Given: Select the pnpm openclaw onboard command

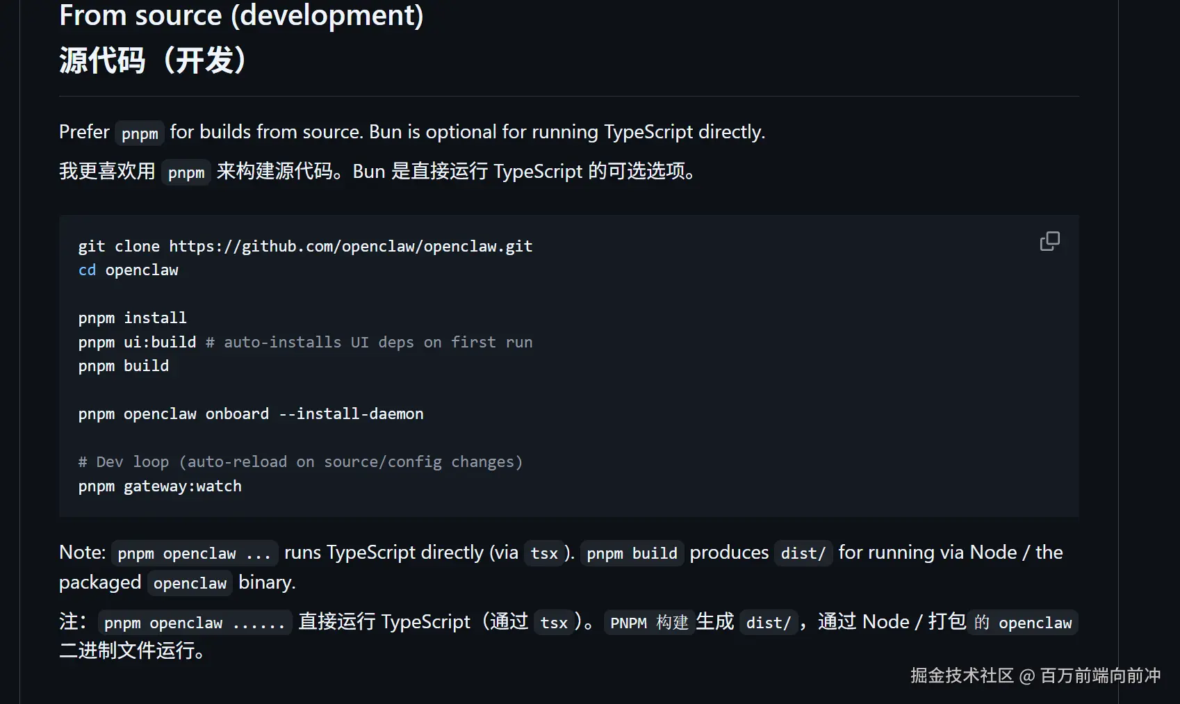Looking at the screenshot, I should (x=250, y=414).
